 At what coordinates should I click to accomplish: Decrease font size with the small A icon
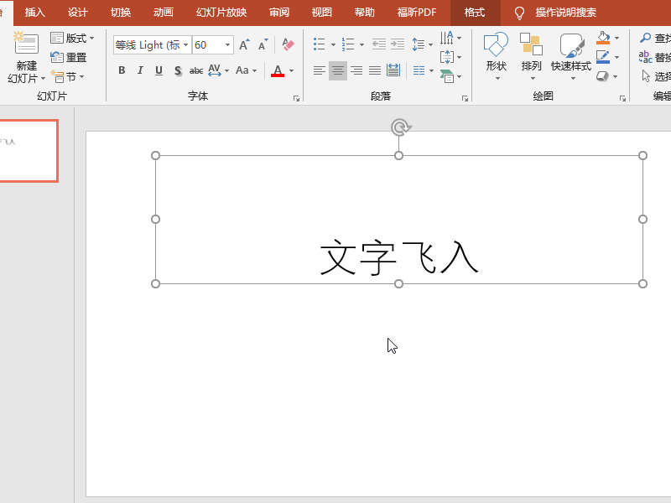click(x=263, y=44)
